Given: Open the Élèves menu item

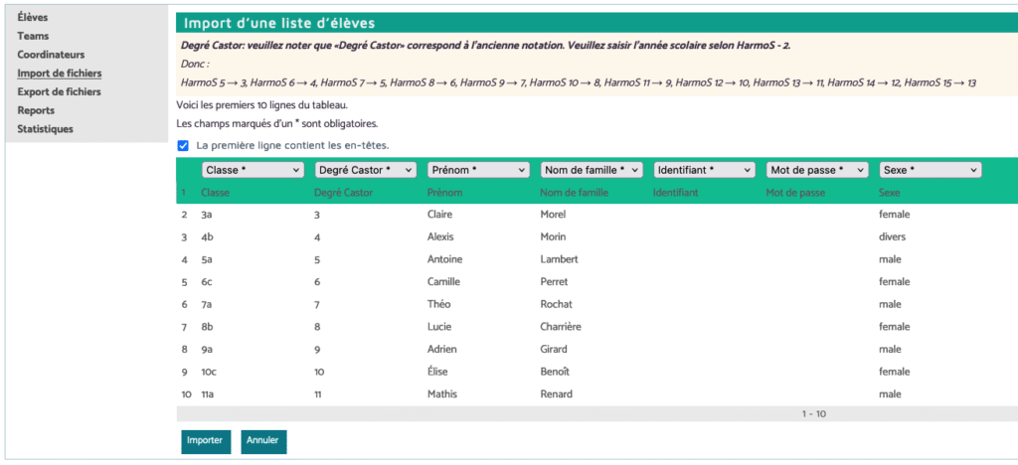Looking at the screenshot, I should pos(32,18).
